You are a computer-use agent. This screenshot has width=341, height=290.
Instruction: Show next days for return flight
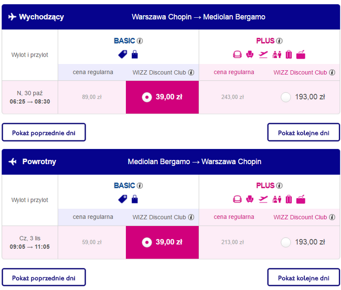click(304, 278)
